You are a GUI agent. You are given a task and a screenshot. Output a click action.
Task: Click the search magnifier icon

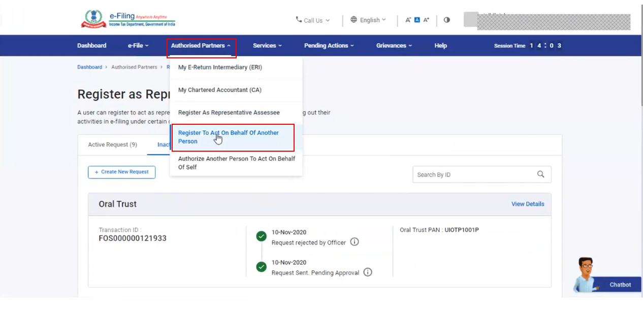click(540, 174)
